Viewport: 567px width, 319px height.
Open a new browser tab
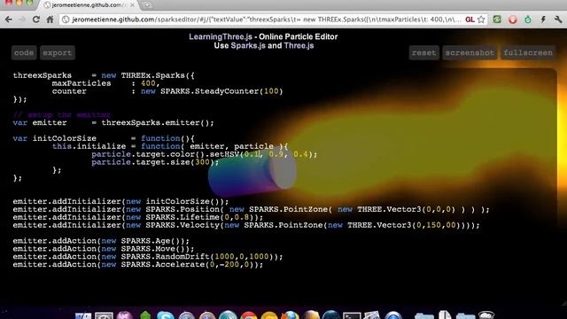click(147, 5)
